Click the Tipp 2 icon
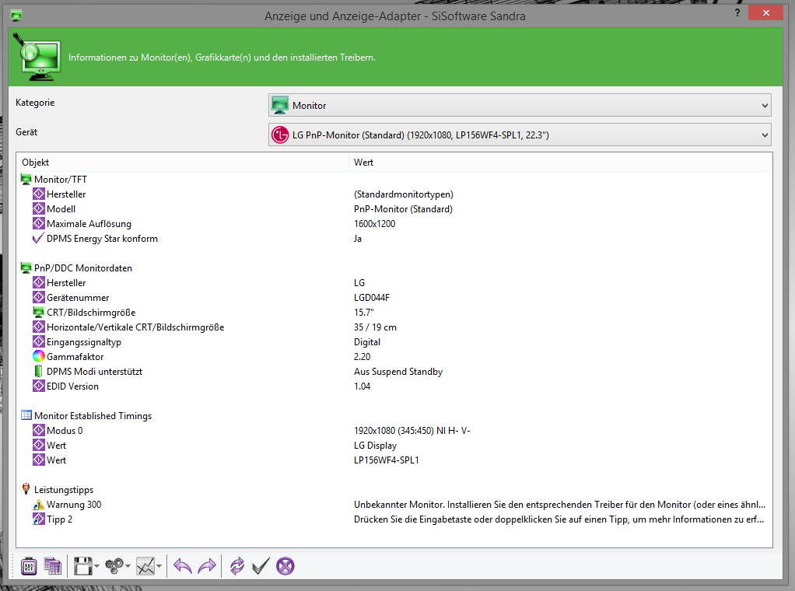The width and height of the screenshot is (795, 591). (x=39, y=519)
